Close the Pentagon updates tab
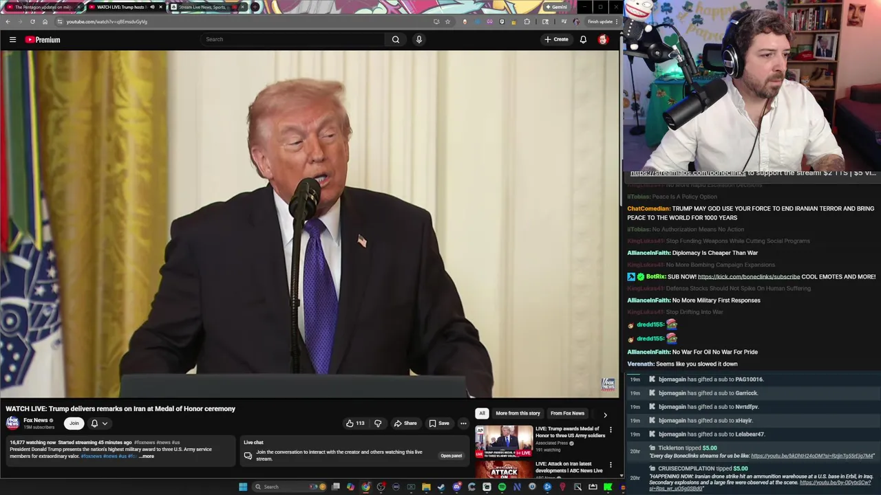The image size is (881, 495). [78, 7]
